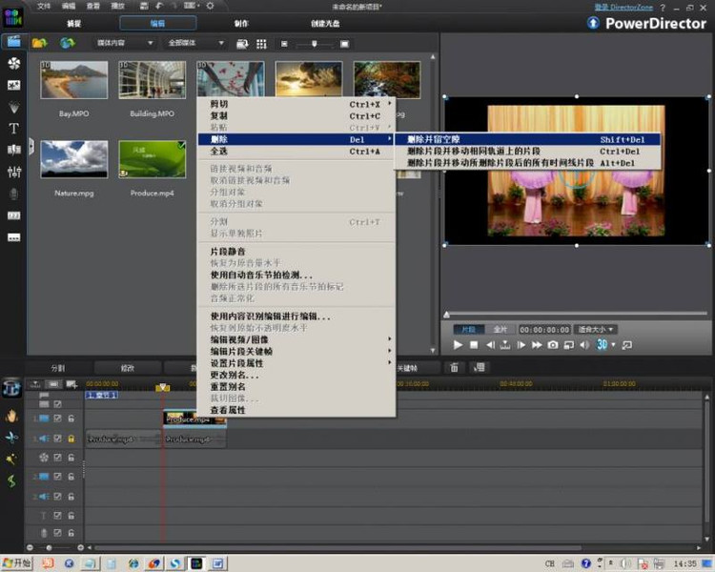Open the 文件 menu
715x572 pixels.
[x=44, y=6]
